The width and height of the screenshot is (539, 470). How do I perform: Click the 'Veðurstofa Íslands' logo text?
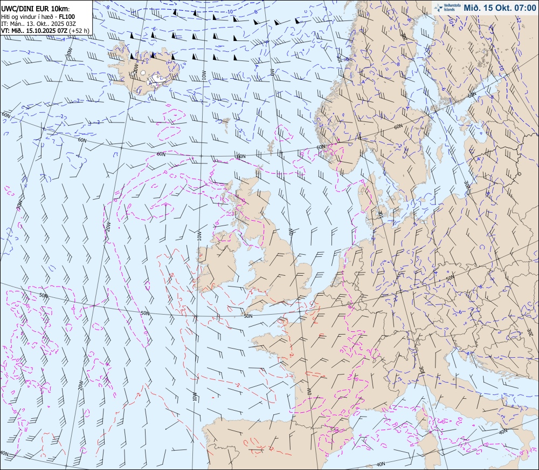[452, 8]
